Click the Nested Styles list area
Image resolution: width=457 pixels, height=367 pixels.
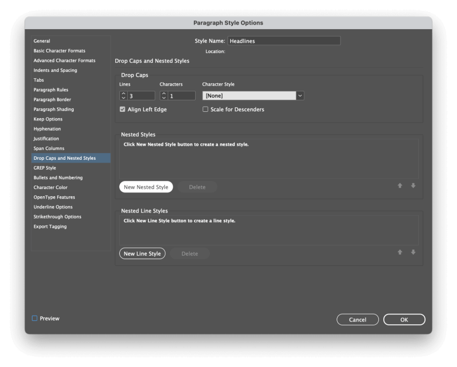[269, 159]
